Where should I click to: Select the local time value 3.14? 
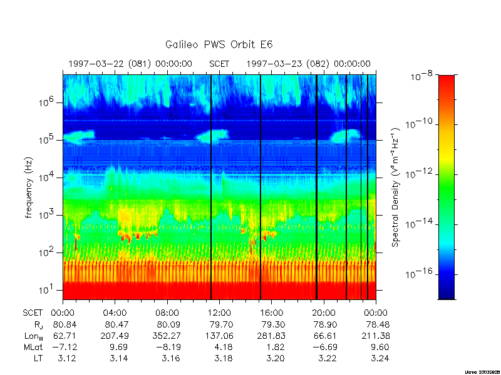tap(119, 358)
